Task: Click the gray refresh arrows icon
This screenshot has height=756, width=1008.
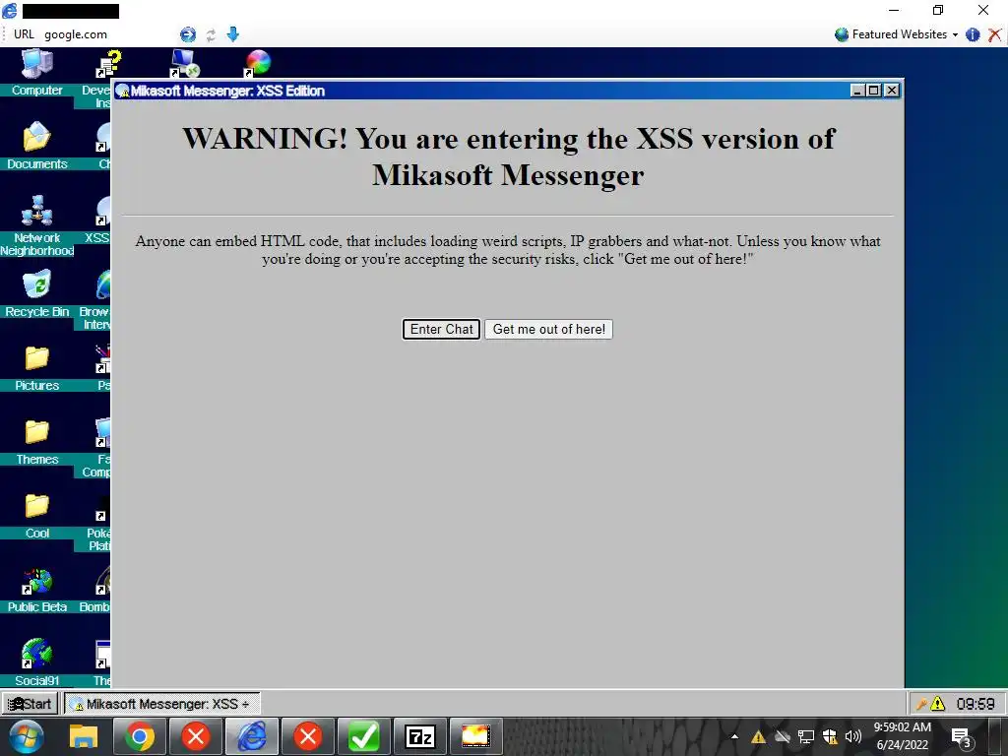Action: (x=211, y=34)
